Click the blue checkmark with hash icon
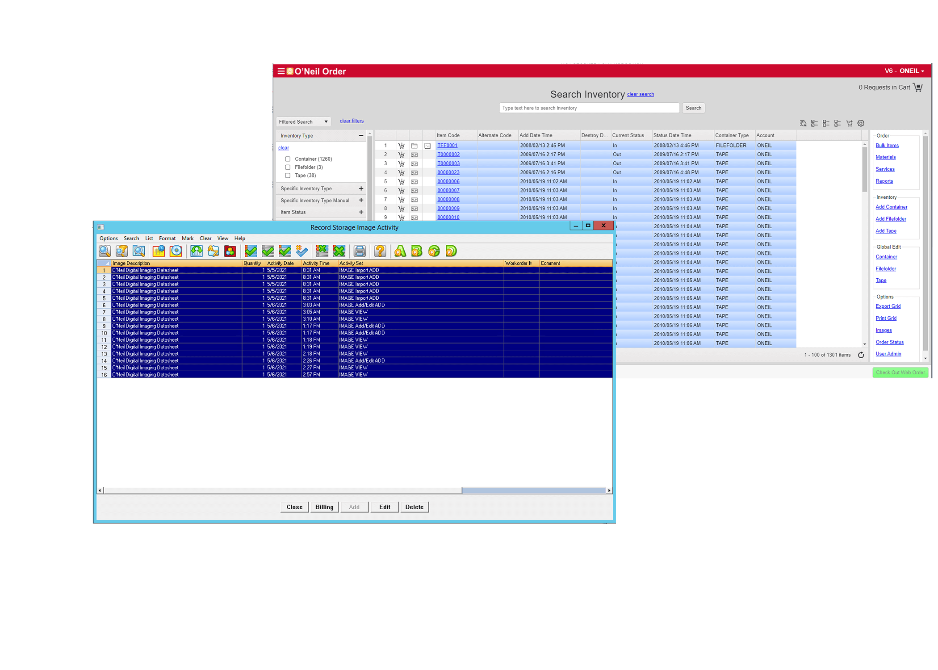Viewport: 938px width, 670px height. click(x=302, y=251)
